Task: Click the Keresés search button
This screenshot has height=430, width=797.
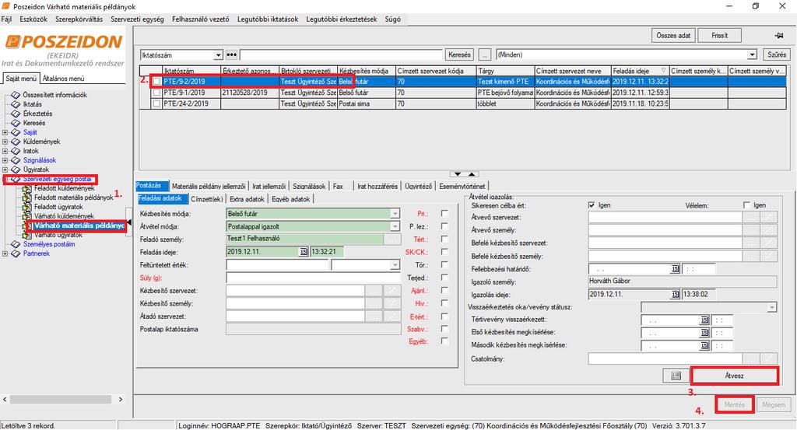Action: (x=459, y=55)
